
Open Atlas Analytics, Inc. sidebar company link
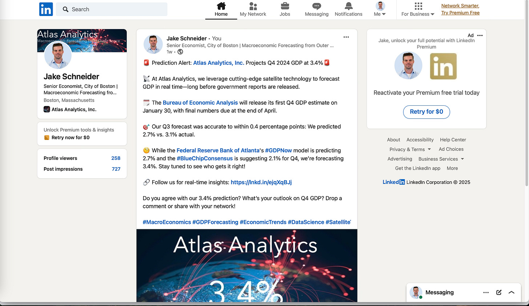point(74,109)
